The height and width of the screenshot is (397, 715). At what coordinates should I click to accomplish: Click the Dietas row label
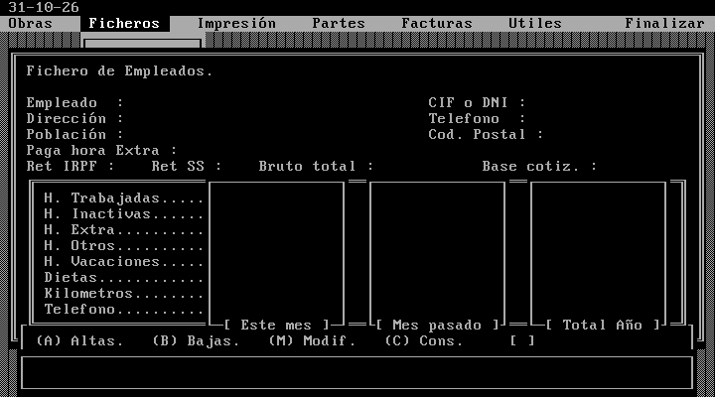123,278
